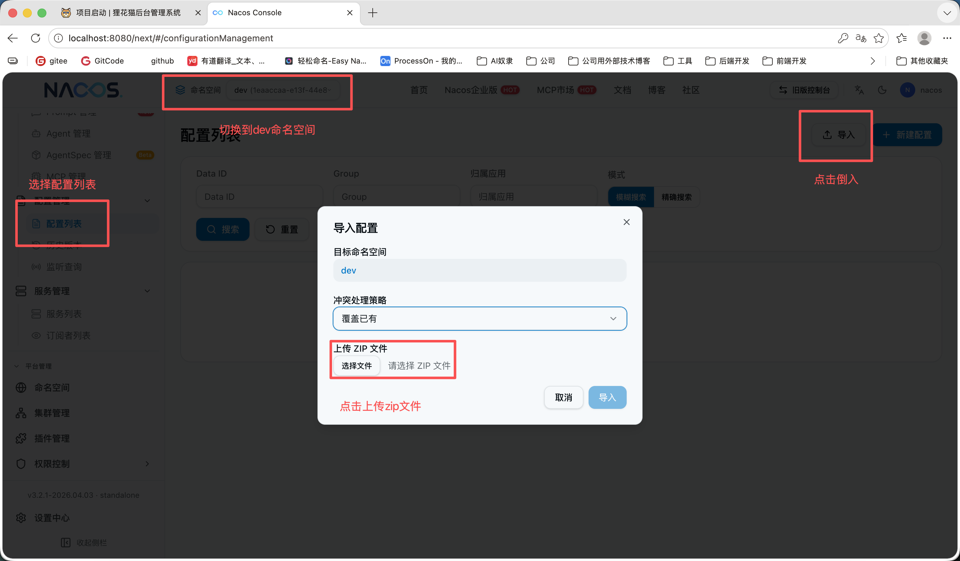The width and height of the screenshot is (960, 561).
Task: Click the blue 导入 confirm button
Action: (x=607, y=397)
